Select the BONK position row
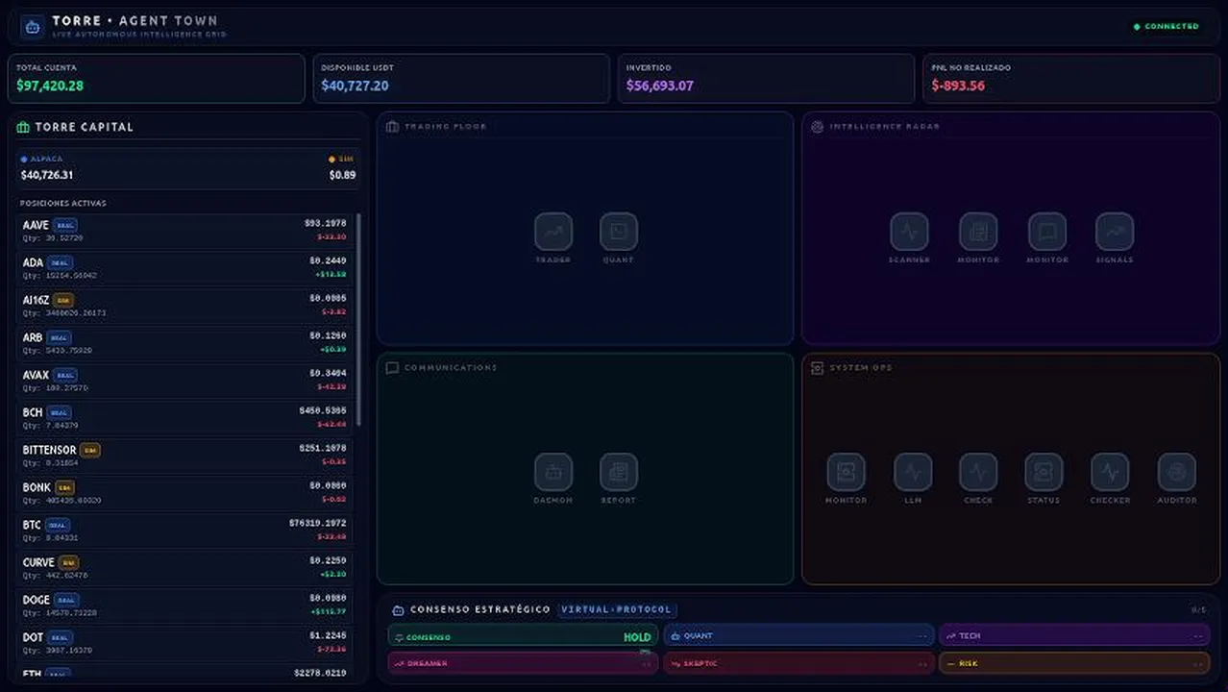The width and height of the screenshot is (1228, 692). point(184,493)
